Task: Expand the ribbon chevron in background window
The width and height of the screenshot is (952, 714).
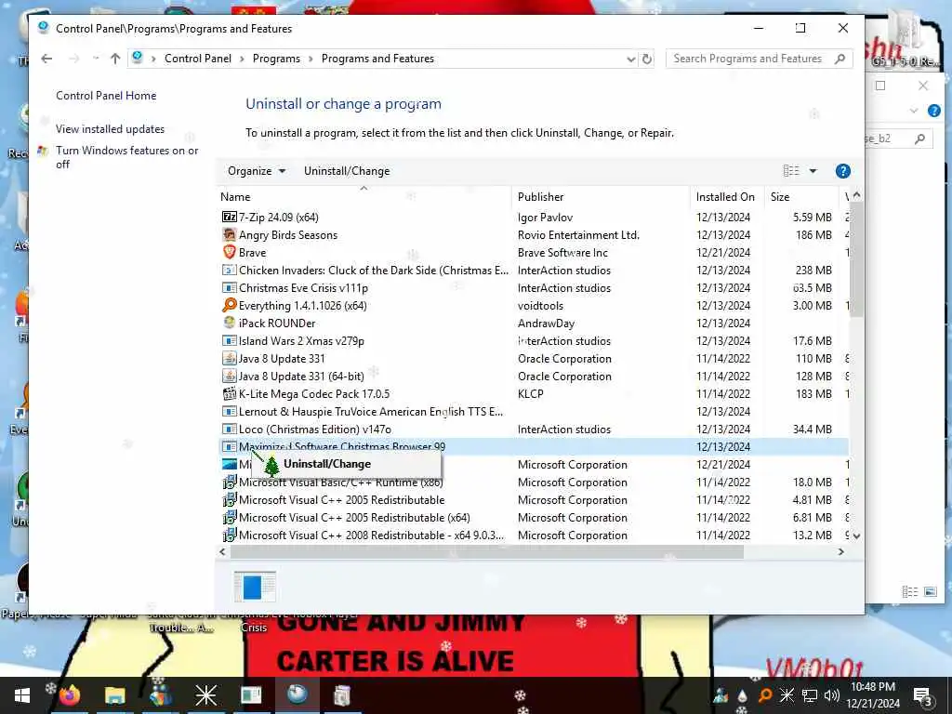Action: click(x=913, y=111)
